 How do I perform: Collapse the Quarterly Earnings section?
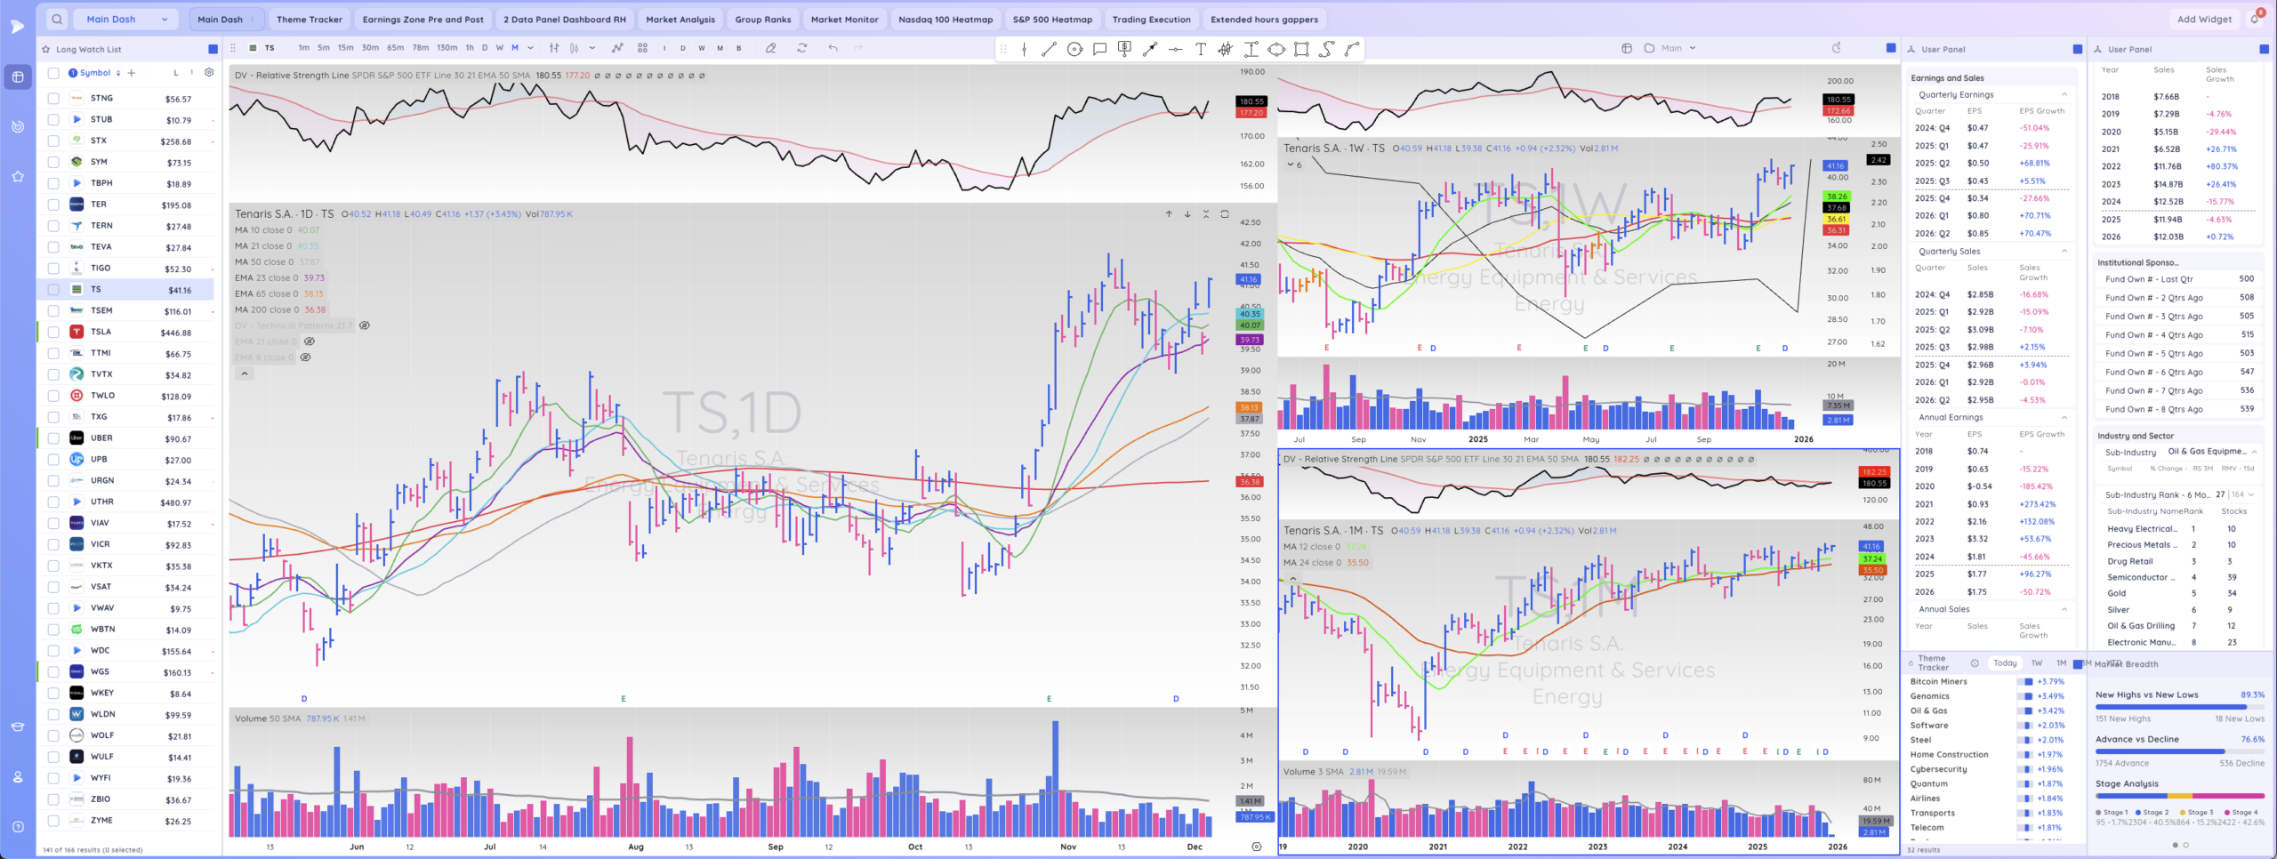2064,94
